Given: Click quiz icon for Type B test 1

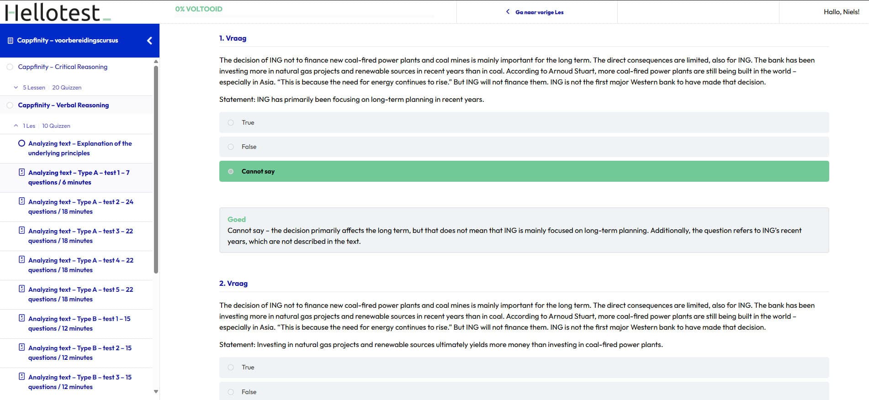Looking at the screenshot, I should (x=21, y=318).
